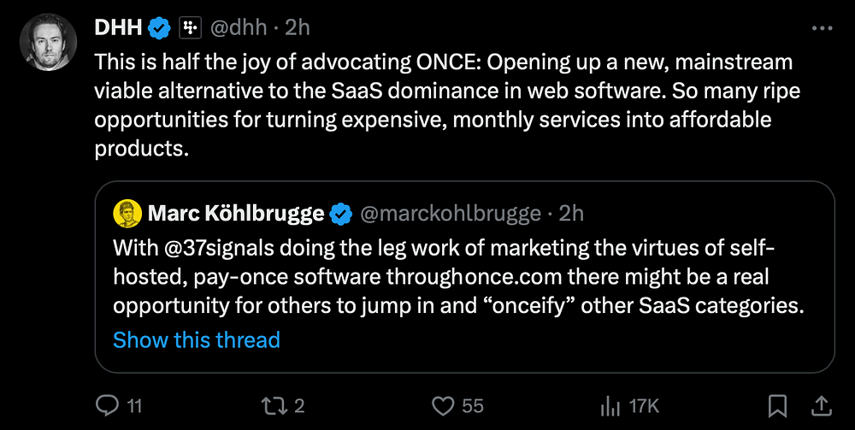
Task: Bookmark this tweet
Action: coord(777,405)
